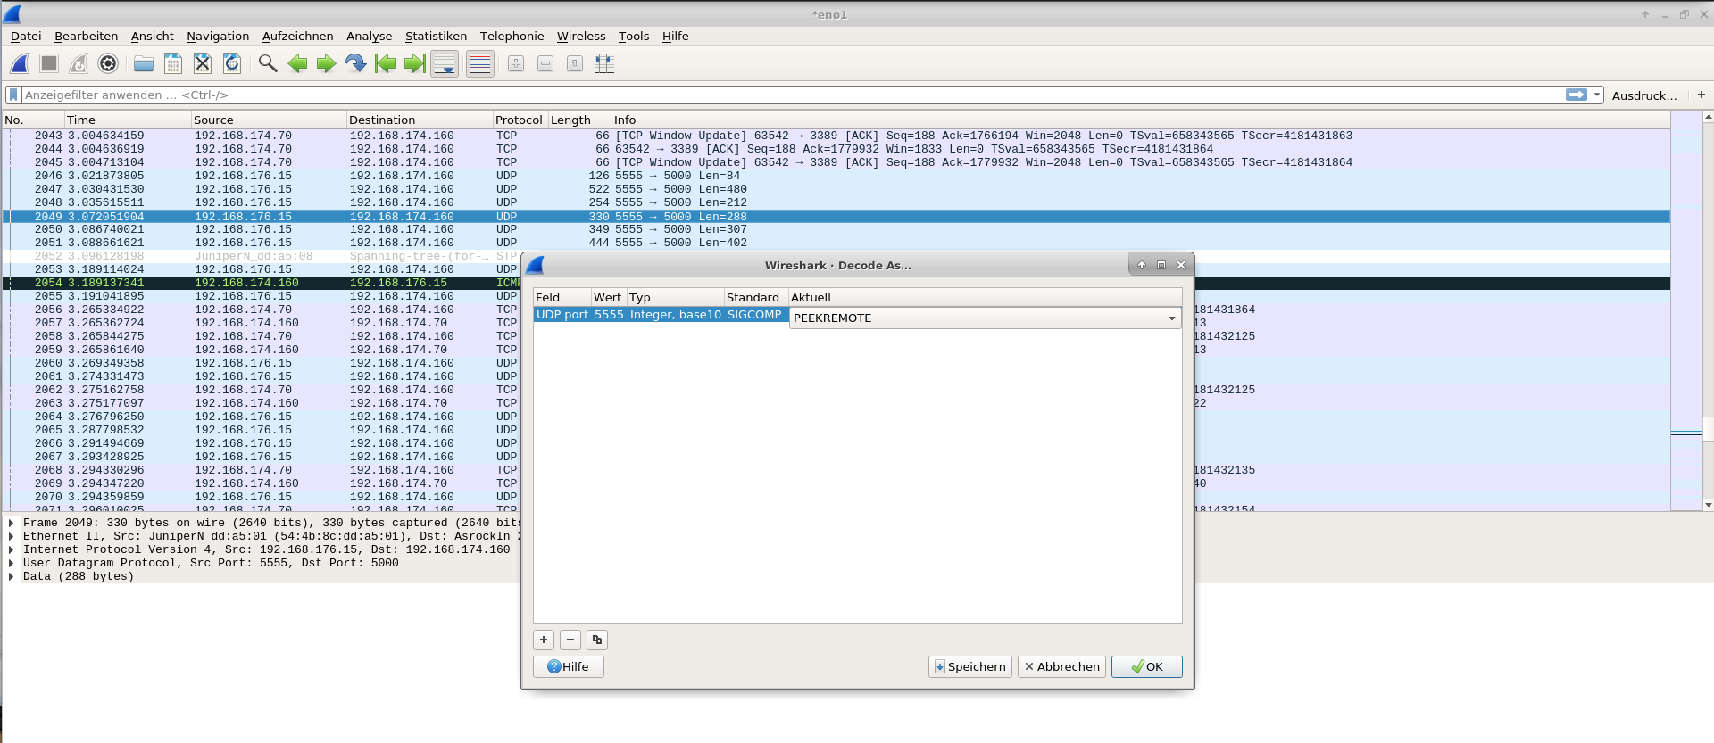Click Speichern in the Decode As dialog
1714x743 pixels.
(970, 666)
